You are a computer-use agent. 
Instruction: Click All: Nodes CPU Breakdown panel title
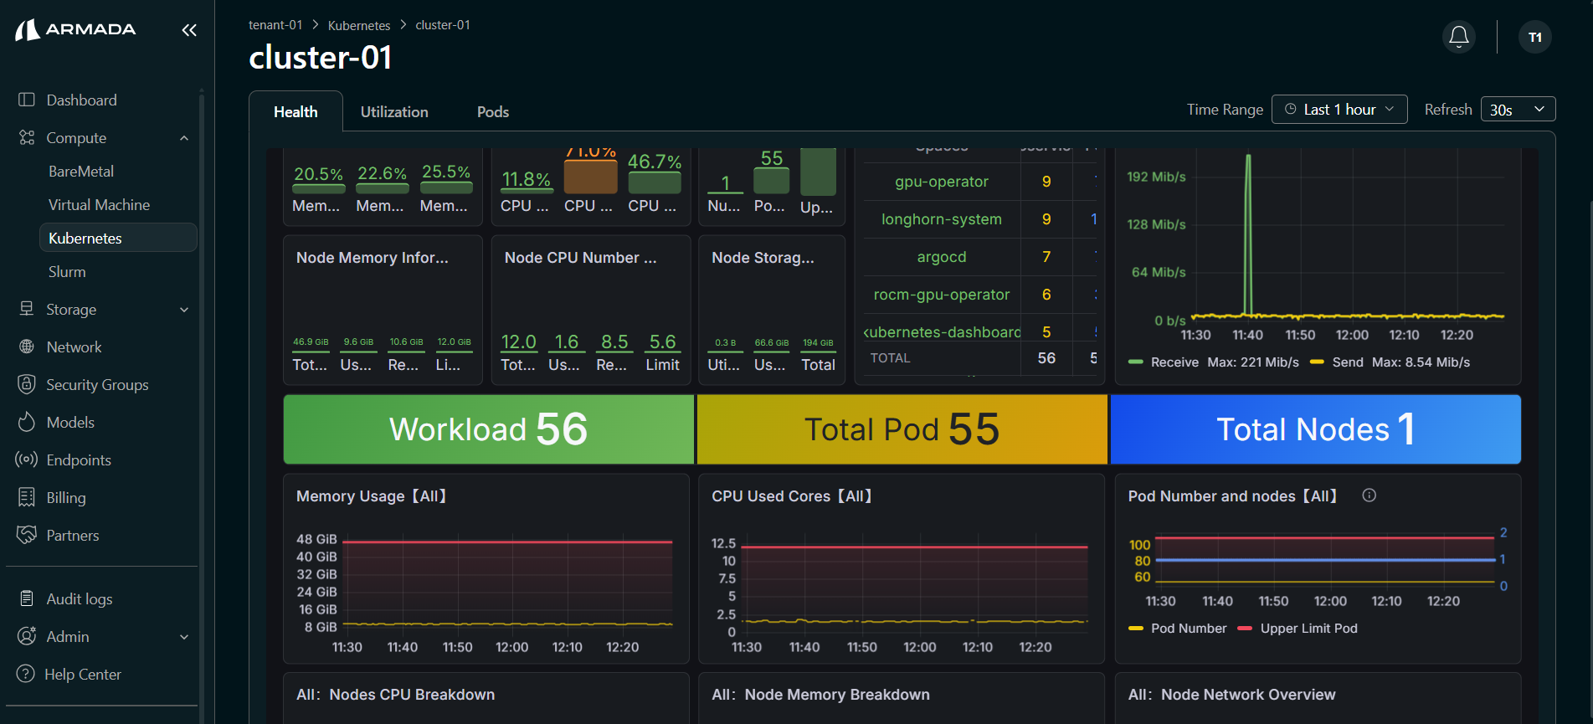(395, 695)
